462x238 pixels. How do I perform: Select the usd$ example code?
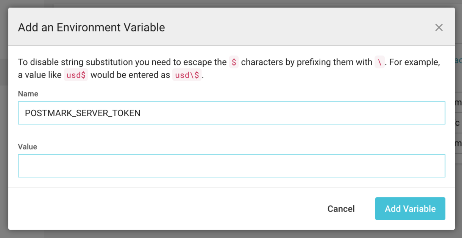(76, 75)
